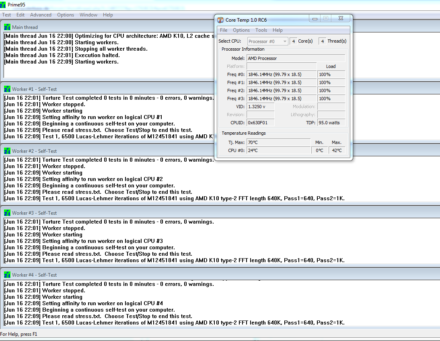Click the Worker #3 - Self-Test title
The height and width of the screenshot is (341, 440).
34,213
